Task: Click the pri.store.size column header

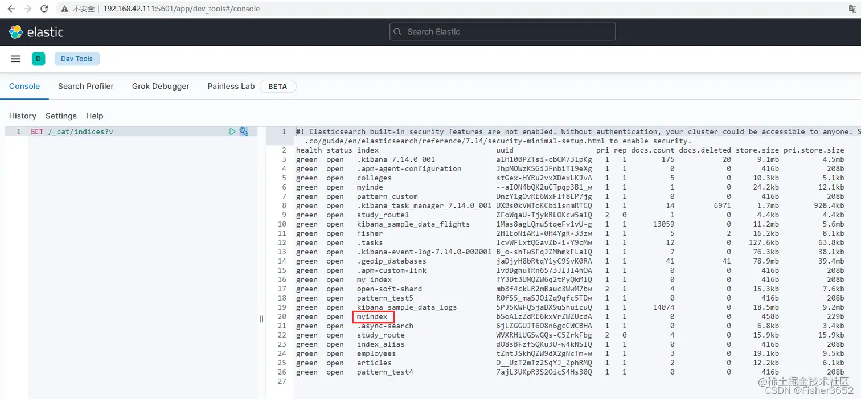Action: tap(814, 150)
